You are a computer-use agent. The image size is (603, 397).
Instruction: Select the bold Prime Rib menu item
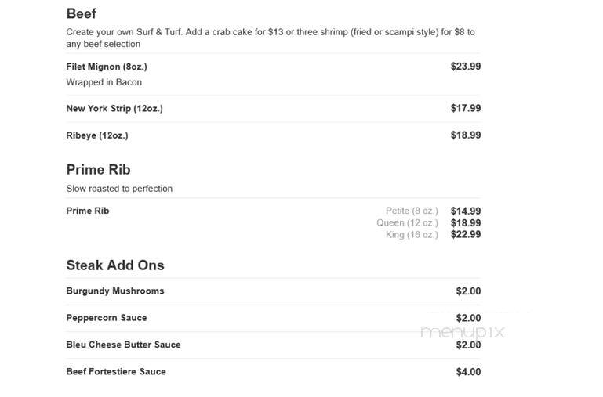tap(88, 211)
